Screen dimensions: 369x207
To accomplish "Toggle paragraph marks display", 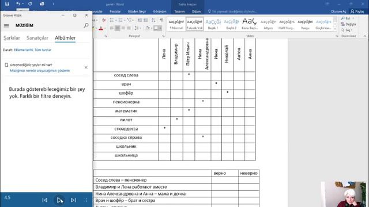I will pos(161,20).
